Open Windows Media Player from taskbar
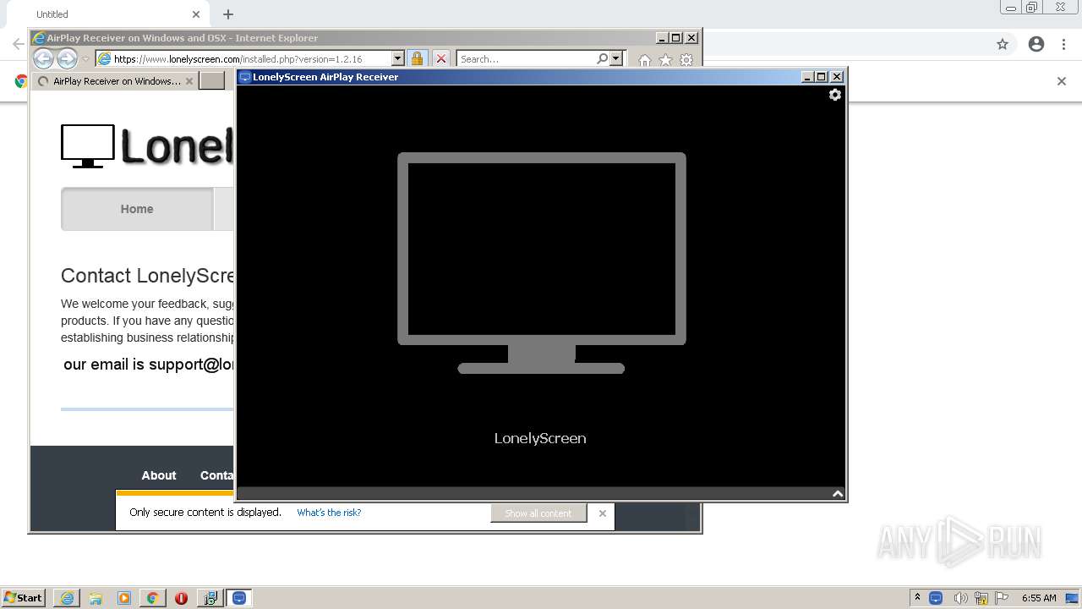Image resolution: width=1082 pixels, height=609 pixels. click(x=124, y=598)
